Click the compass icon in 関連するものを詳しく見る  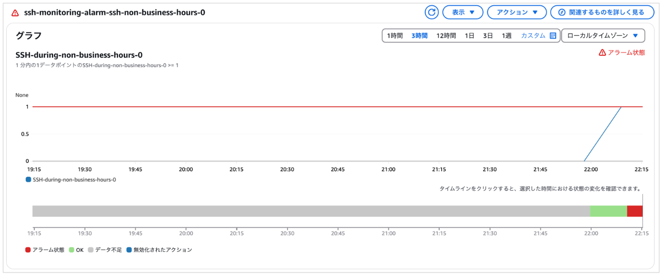[562, 12]
